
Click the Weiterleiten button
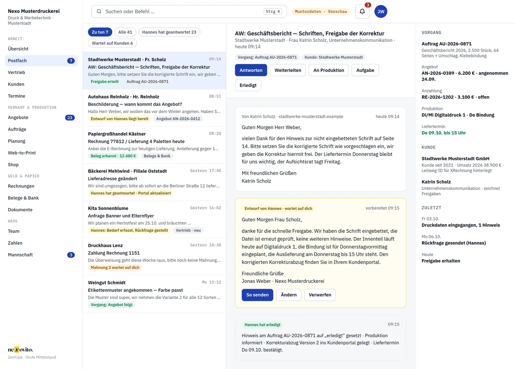[x=288, y=70]
